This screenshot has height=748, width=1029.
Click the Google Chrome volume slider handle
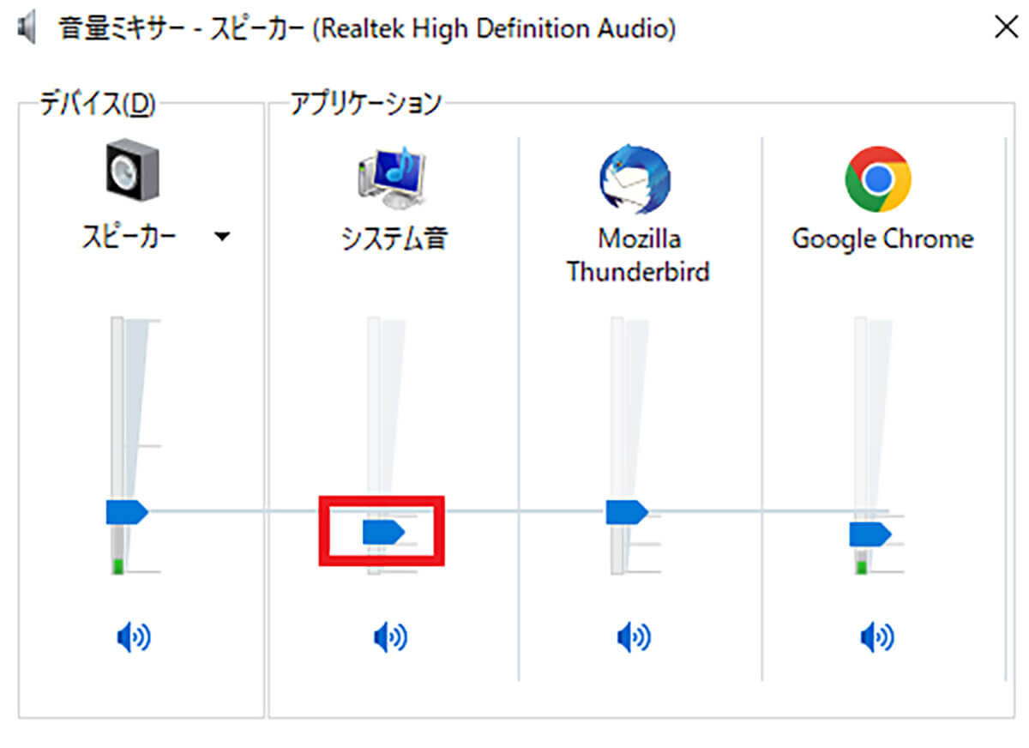[870, 534]
